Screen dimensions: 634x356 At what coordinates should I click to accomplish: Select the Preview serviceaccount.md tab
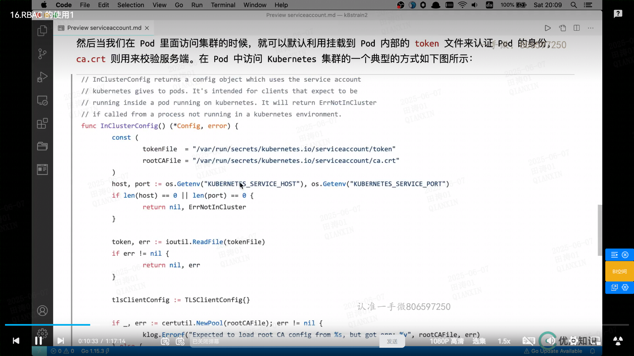[x=104, y=28]
